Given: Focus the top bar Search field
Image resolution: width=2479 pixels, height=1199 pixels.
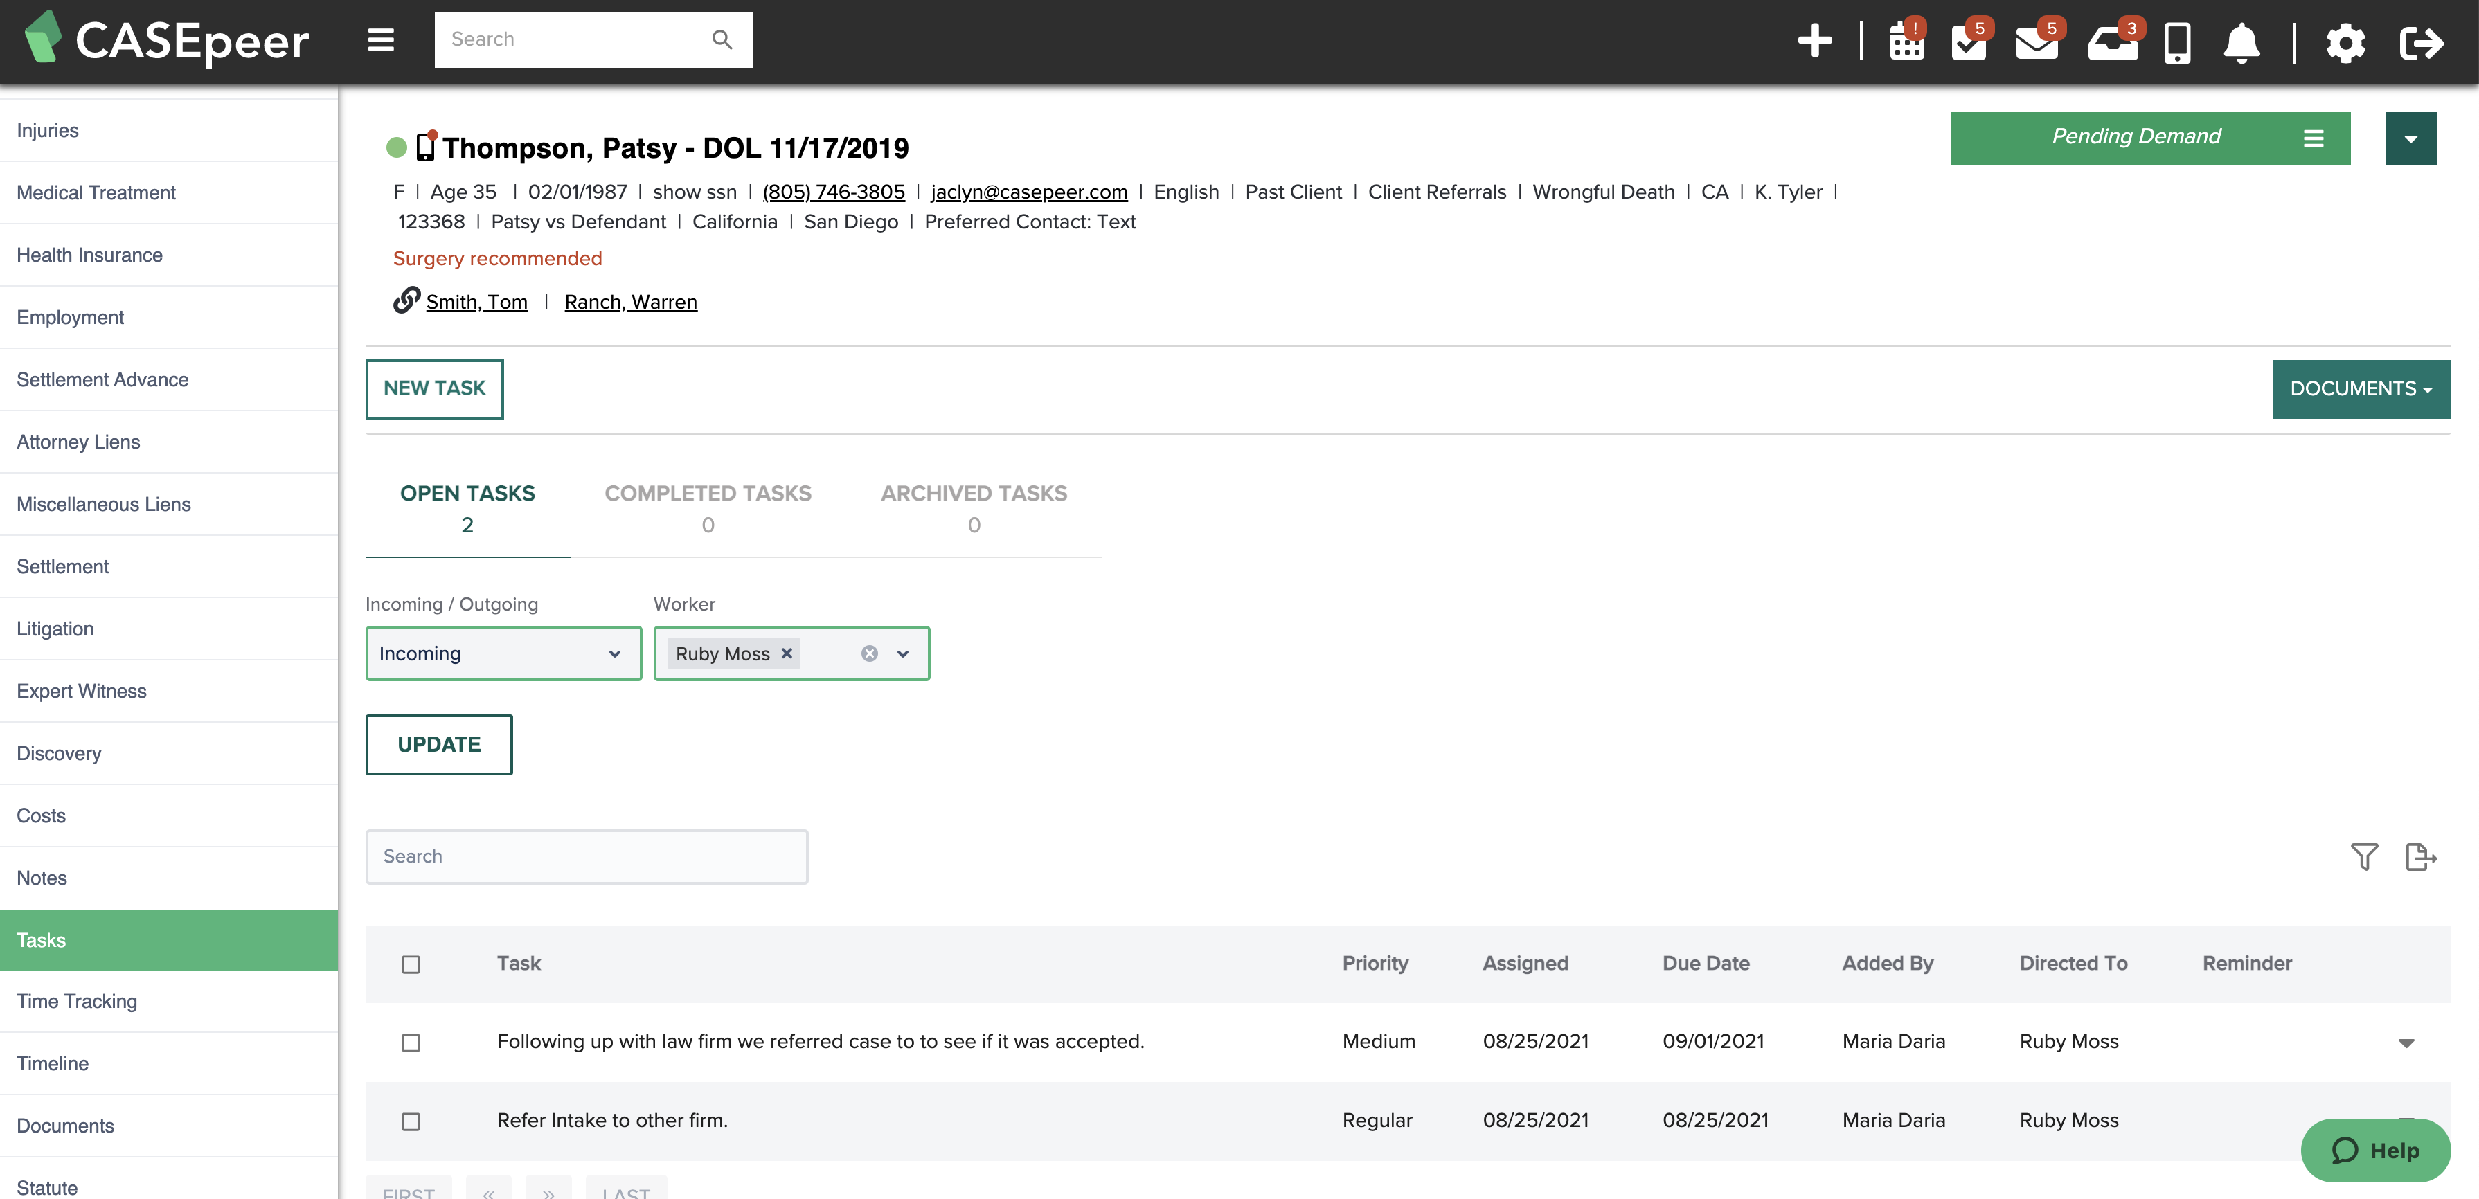Looking at the screenshot, I should pyautogui.click(x=575, y=39).
